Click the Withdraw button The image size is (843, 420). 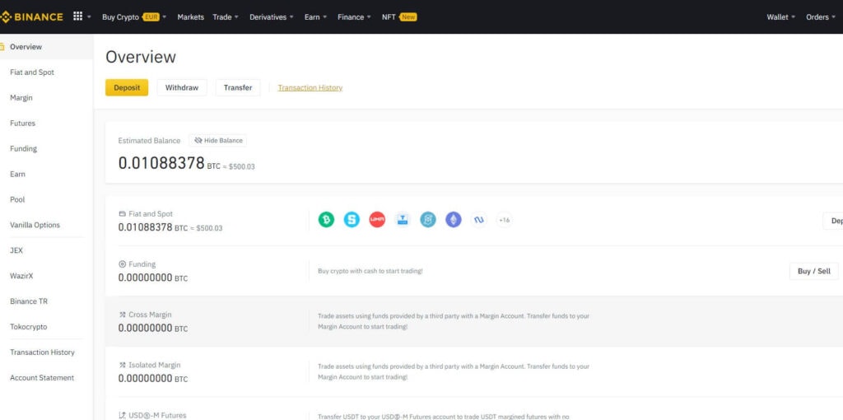tap(182, 87)
